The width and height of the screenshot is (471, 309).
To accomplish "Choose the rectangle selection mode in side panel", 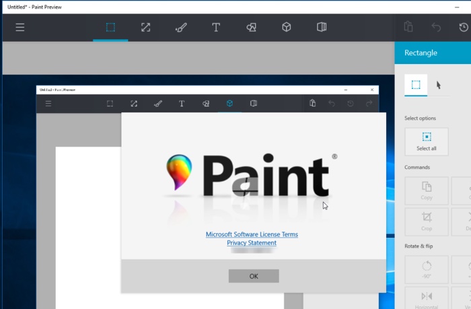I will click(416, 85).
